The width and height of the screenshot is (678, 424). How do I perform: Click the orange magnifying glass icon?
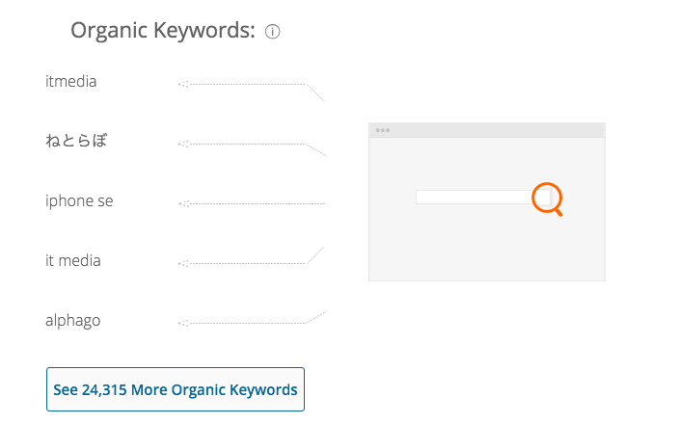coord(548,199)
